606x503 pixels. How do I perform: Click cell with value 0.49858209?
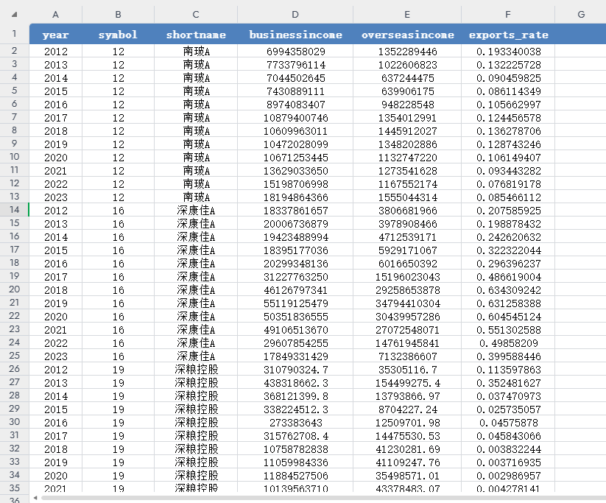[508, 343]
